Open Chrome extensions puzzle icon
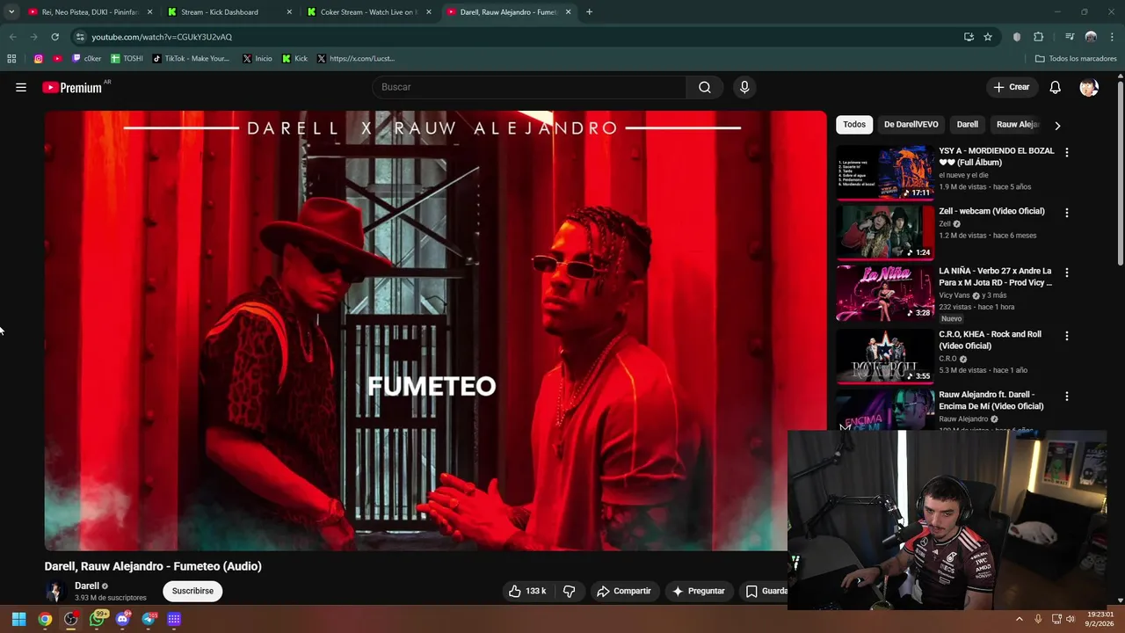This screenshot has width=1125, height=633. pyautogui.click(x=1038, y=37)
